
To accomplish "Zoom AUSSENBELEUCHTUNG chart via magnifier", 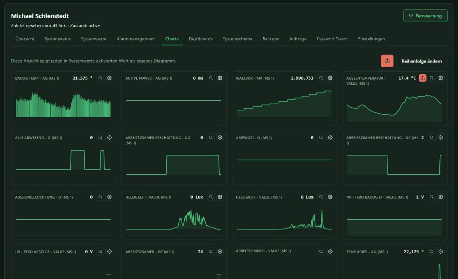I will click(100, 197).
